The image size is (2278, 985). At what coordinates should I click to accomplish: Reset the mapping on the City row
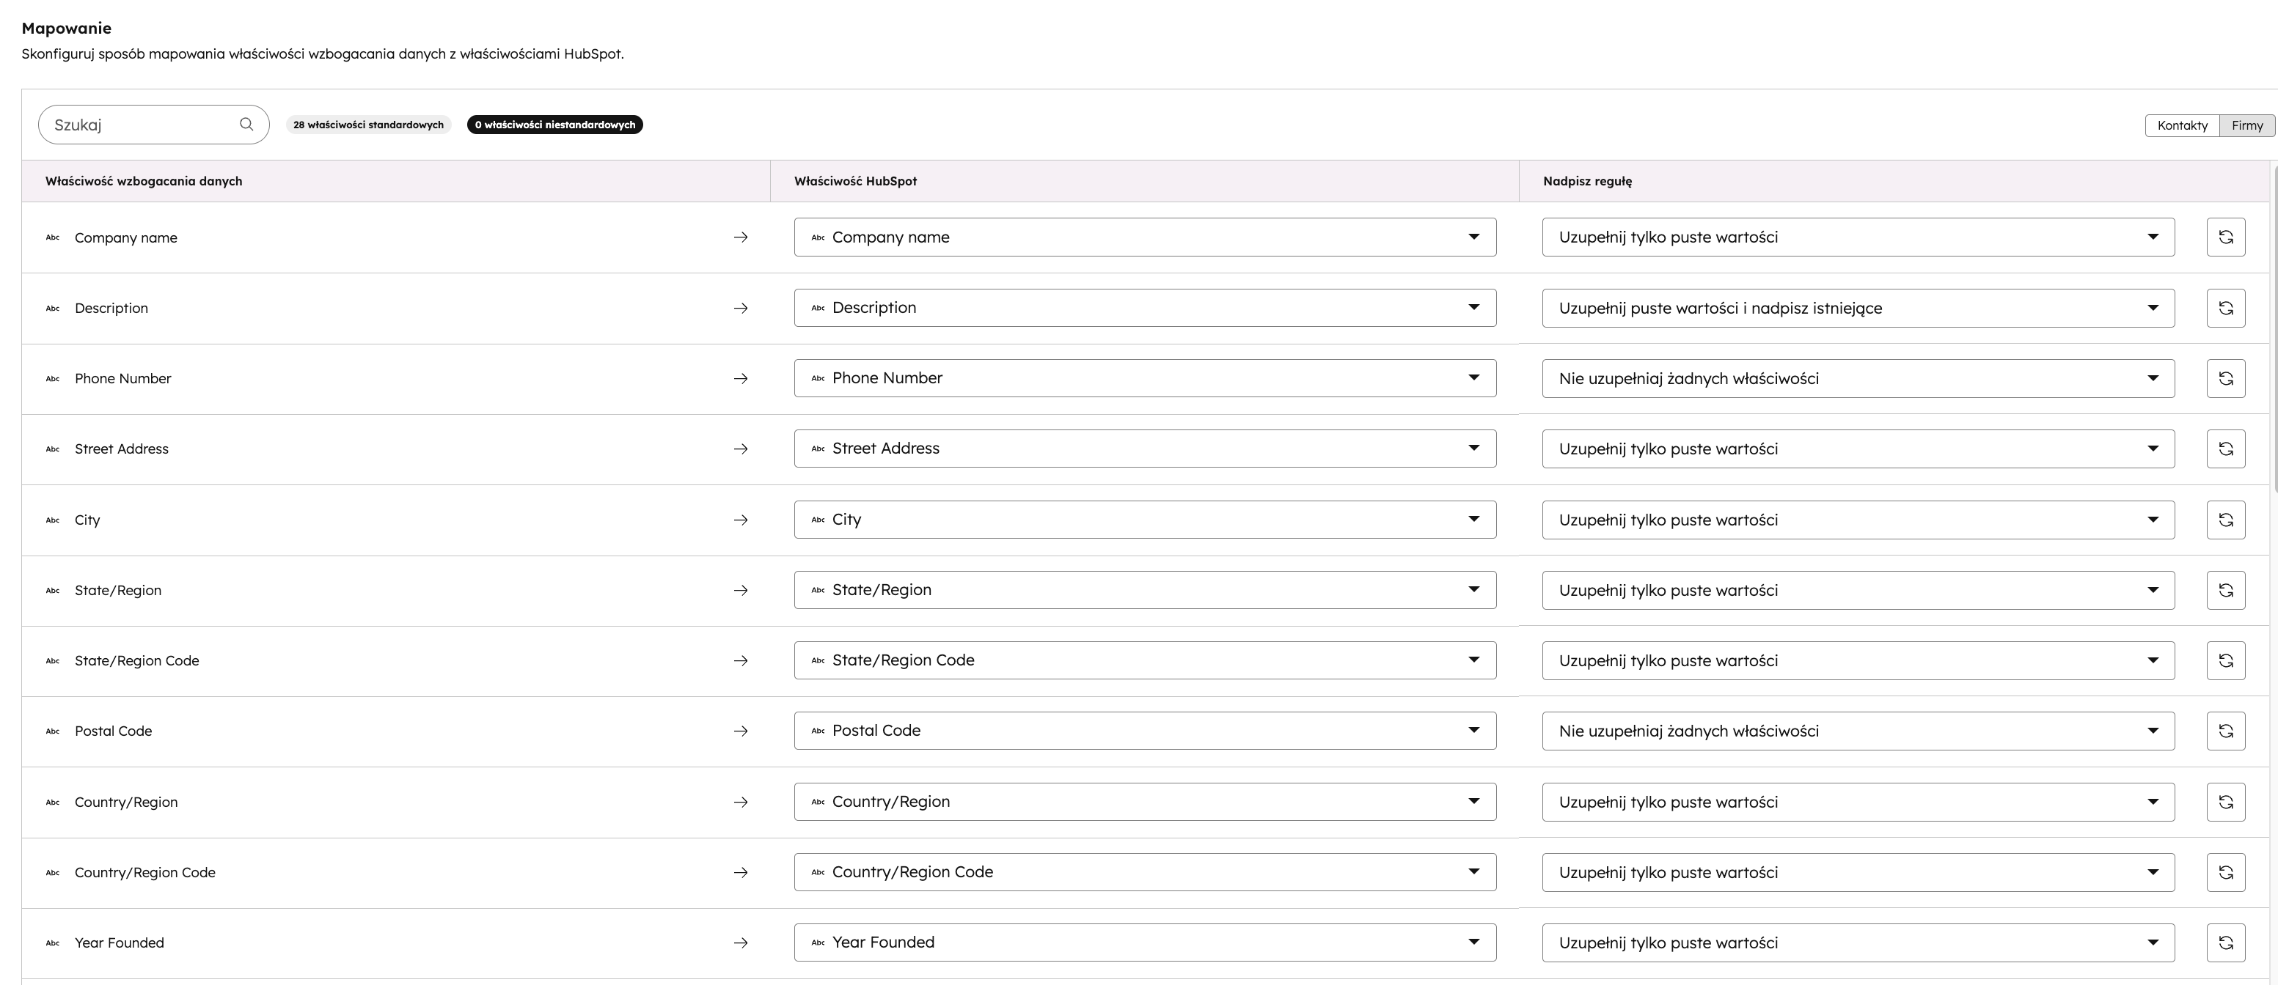point(2225,520)
